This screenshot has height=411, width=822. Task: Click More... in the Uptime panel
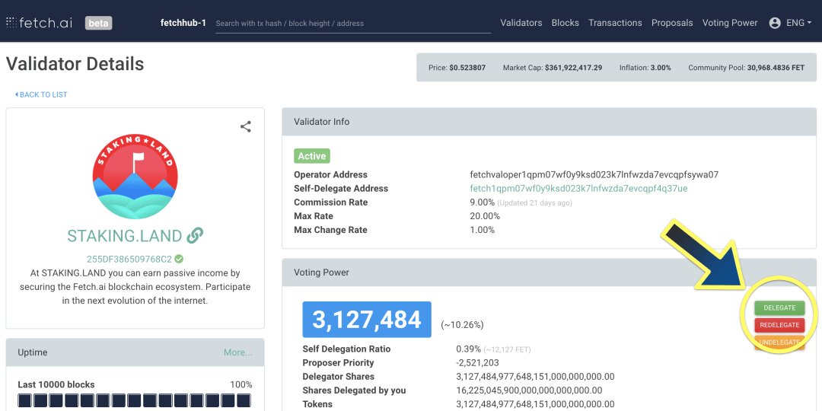(237, 352)
